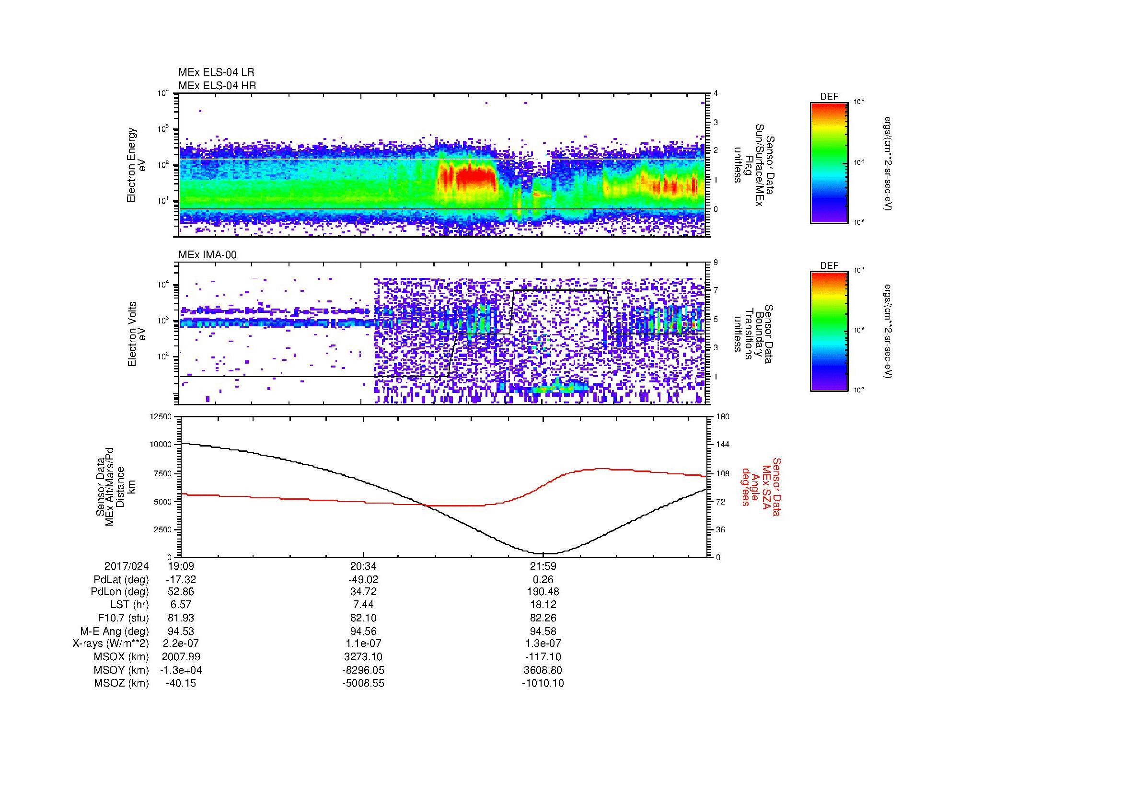This screenshot has width=1121, height=792.
Task: Click the 'F10.7 (sfu)' row label
Action: click(x=124, y=618)
